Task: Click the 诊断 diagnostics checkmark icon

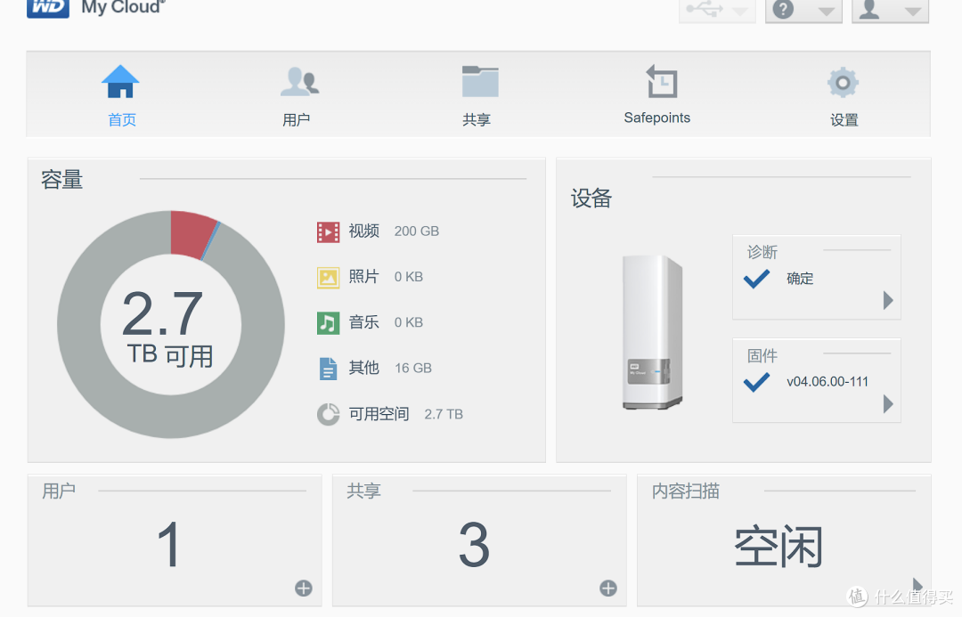Action: point(756,279)
